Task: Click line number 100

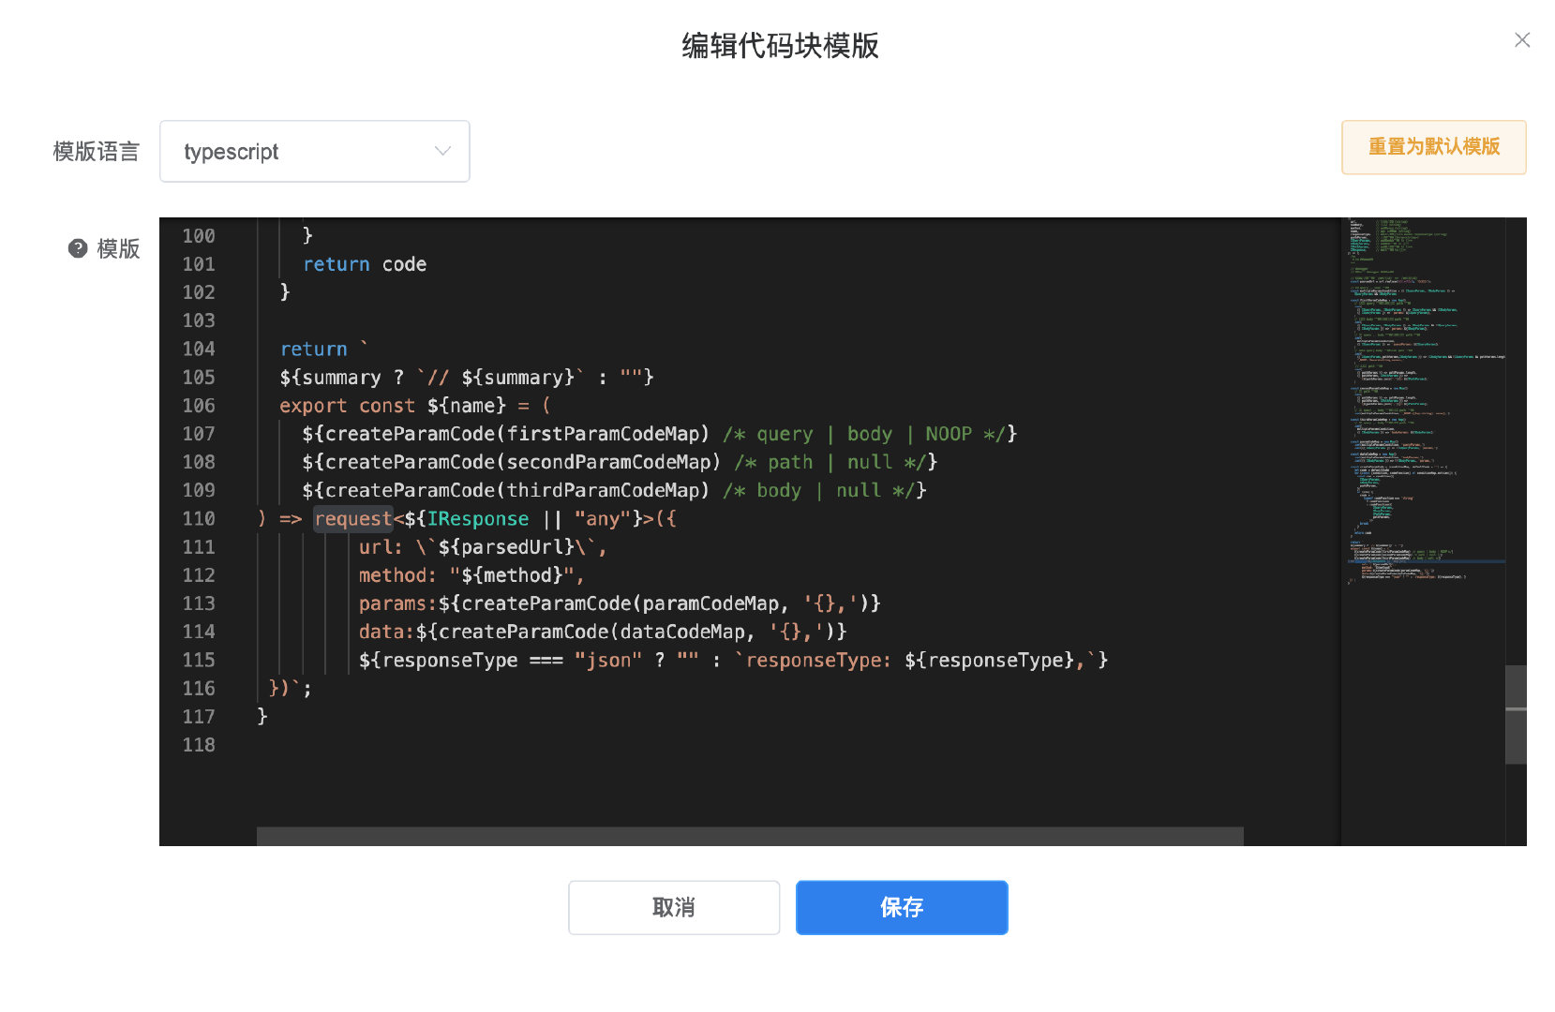Action: 199,236
